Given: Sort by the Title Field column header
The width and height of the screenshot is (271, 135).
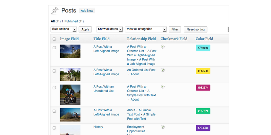Looking at the screenshot, I should 101,39.
